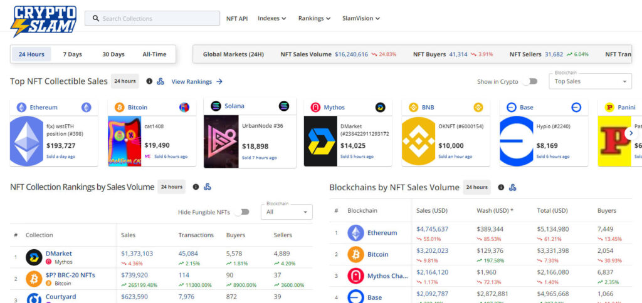This screenshot has width=642, height=303.
Task: Click the info icon beside Top NFT Collectible Sales
Action: point(149,81)
